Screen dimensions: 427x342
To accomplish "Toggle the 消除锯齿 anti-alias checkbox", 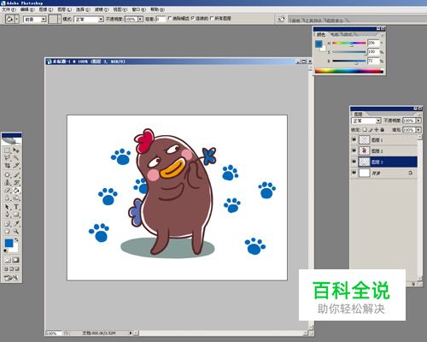I will point(170,18).
